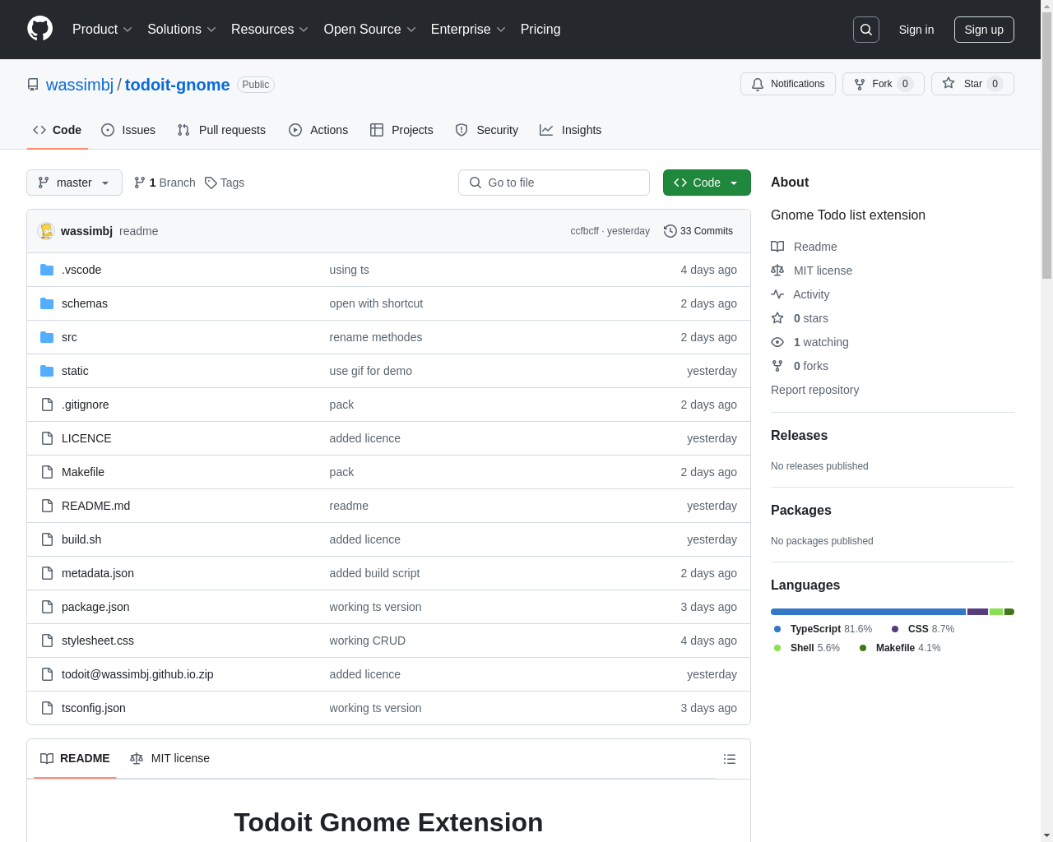Screen dimensions: 1053x842
Task: Open the 'use gif for demo' commit message
Action: coord(370,371)
